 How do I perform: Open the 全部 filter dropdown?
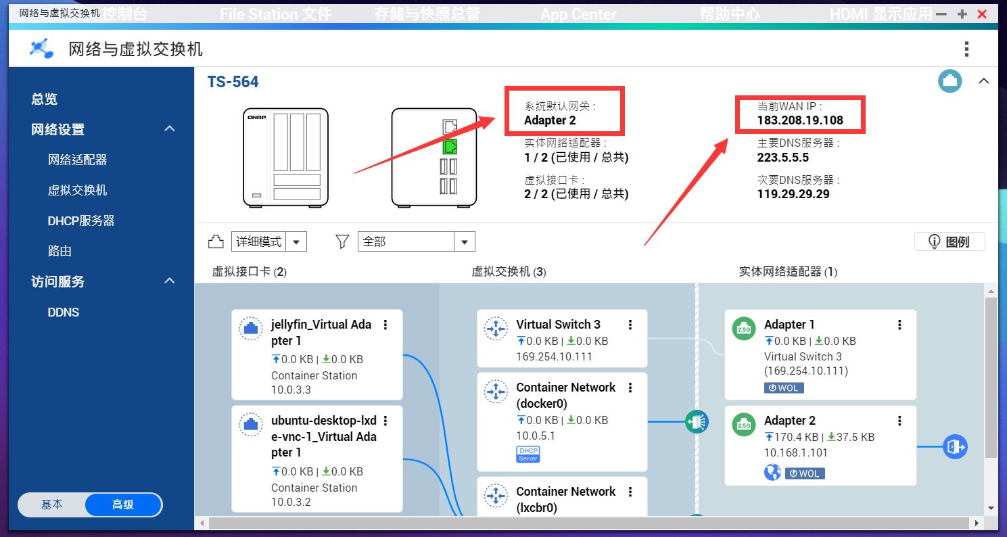tap(417, 241)
